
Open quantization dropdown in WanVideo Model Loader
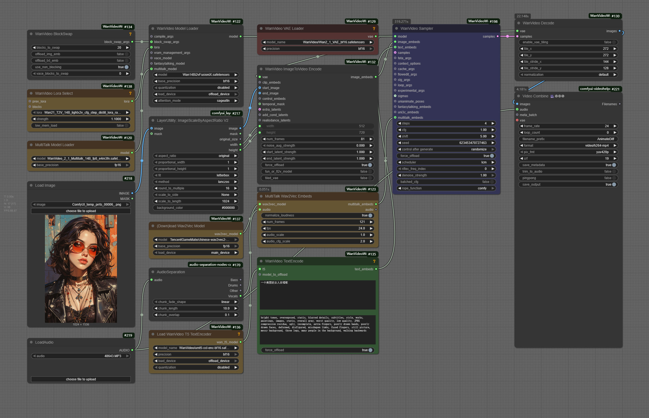196,88
